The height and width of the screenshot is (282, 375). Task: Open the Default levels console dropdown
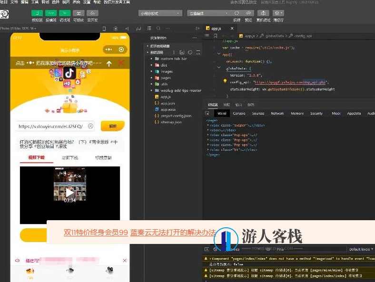361,249
